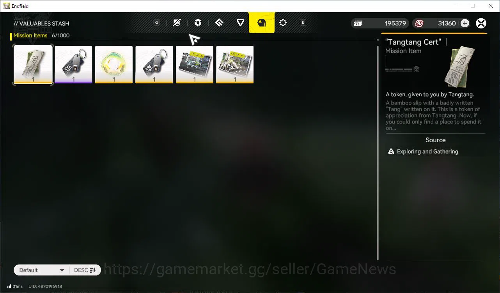500x293 pixels.
Task: Click the 195379 currency value
Action: point(395,23)
